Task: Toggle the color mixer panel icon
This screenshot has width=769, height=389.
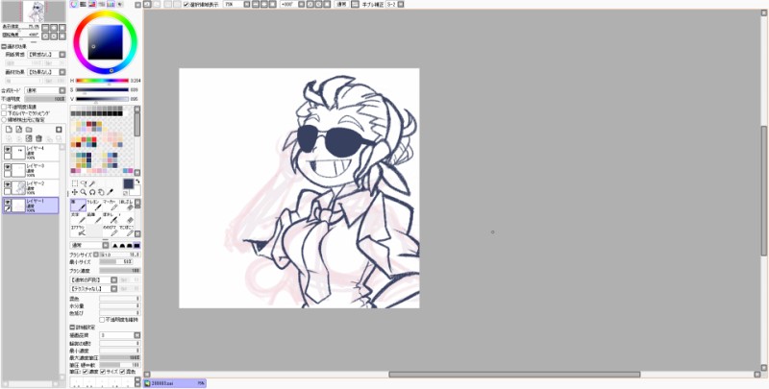Action: [102, 4]
